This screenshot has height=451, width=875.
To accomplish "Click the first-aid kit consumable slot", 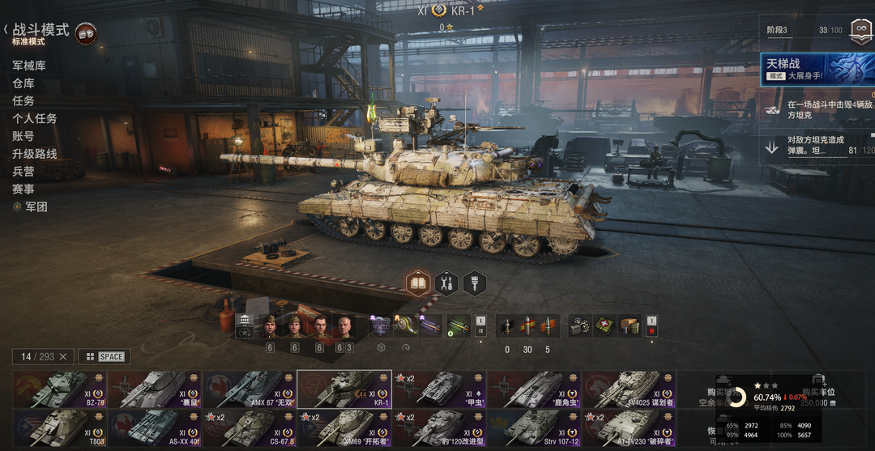I will pyautogui.click(x=604, y=326).
